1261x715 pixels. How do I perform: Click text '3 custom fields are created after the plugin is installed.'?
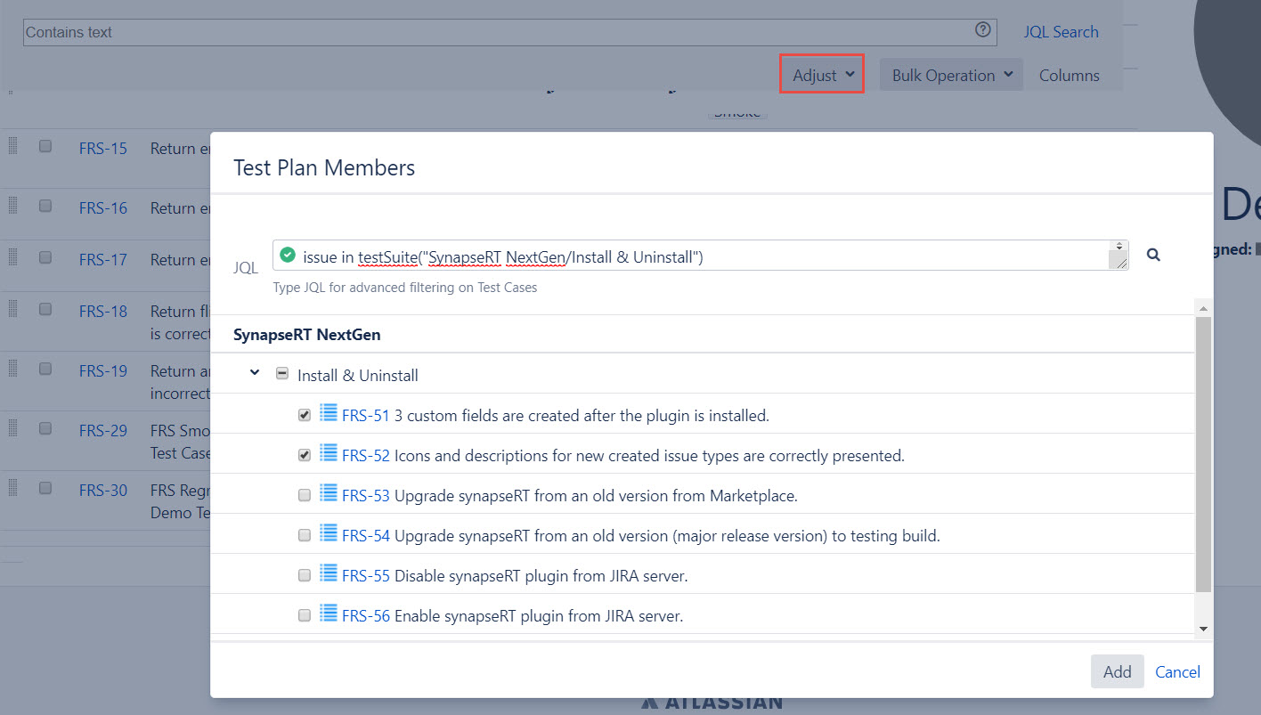pos(582,415)
